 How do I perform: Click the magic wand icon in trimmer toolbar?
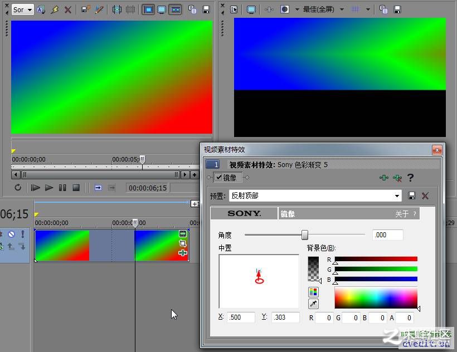pyautogui.click(x=99, y=9)
